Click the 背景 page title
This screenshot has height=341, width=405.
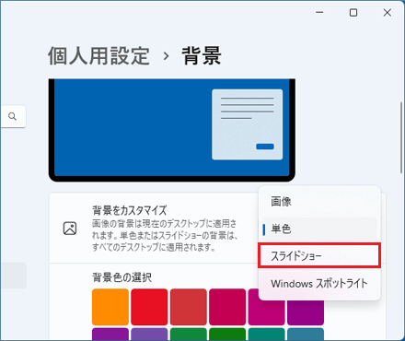[202, 56]
